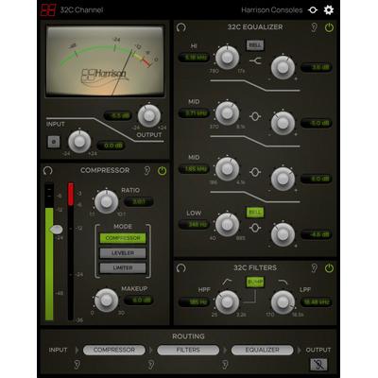This screenshot has width=378, height=378.
Task: Click the high-pass filter curve icon above HPF
Action: point(227,282)
